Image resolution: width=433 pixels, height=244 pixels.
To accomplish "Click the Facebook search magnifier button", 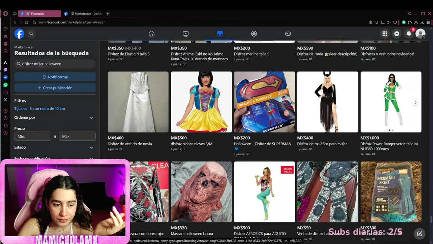I will click(31, 34).
